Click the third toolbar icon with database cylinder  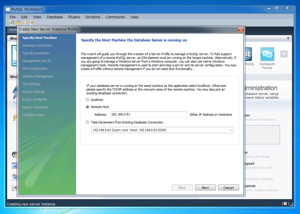[x=25, y=23]
